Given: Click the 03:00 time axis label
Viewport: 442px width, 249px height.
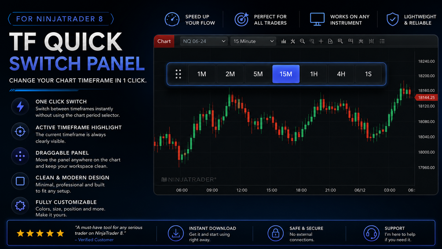Looking at the screenshot, I should [390, 190].
